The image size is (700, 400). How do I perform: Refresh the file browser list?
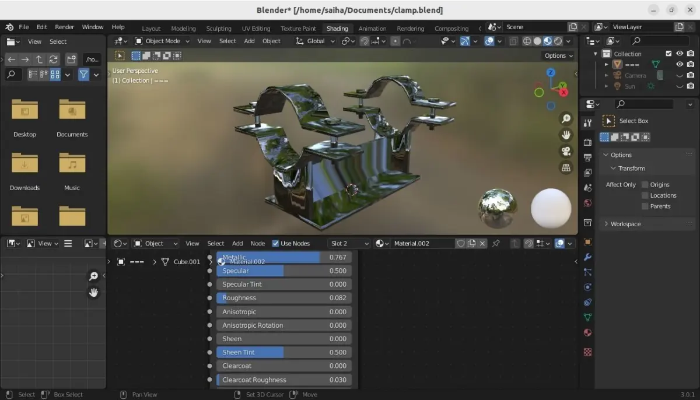point(53,59)
